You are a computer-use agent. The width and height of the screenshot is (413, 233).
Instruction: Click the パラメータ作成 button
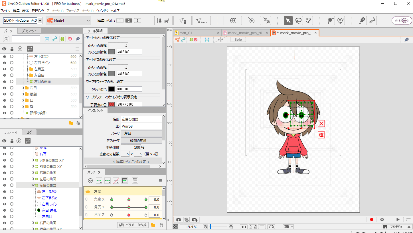[133, 225]
